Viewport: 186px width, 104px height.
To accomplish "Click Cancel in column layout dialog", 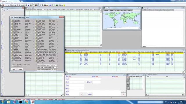I will click(x=20, y=69).
